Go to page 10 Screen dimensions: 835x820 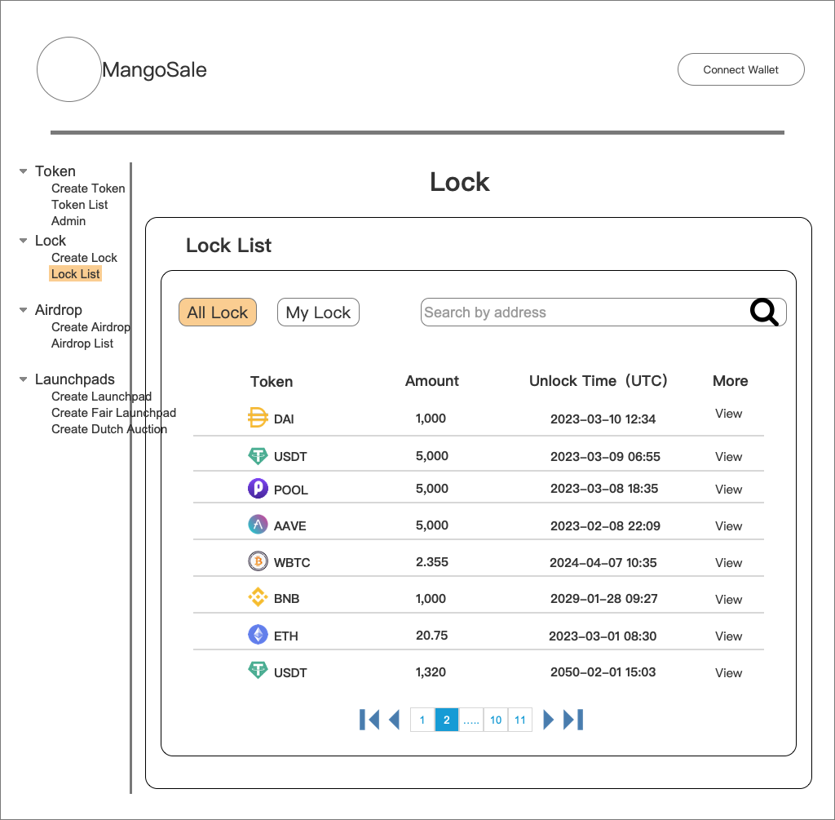coord(496,720)
